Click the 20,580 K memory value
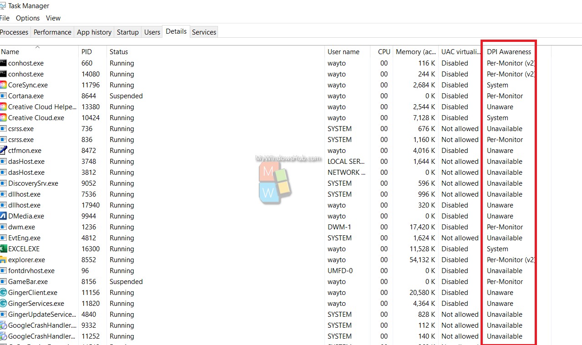 click(422, 293)
